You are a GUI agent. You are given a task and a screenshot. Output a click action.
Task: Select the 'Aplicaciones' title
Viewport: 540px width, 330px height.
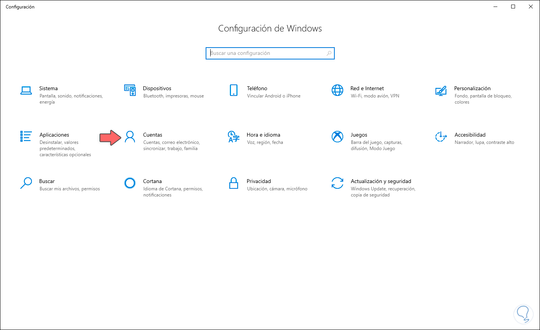point(54,135)
